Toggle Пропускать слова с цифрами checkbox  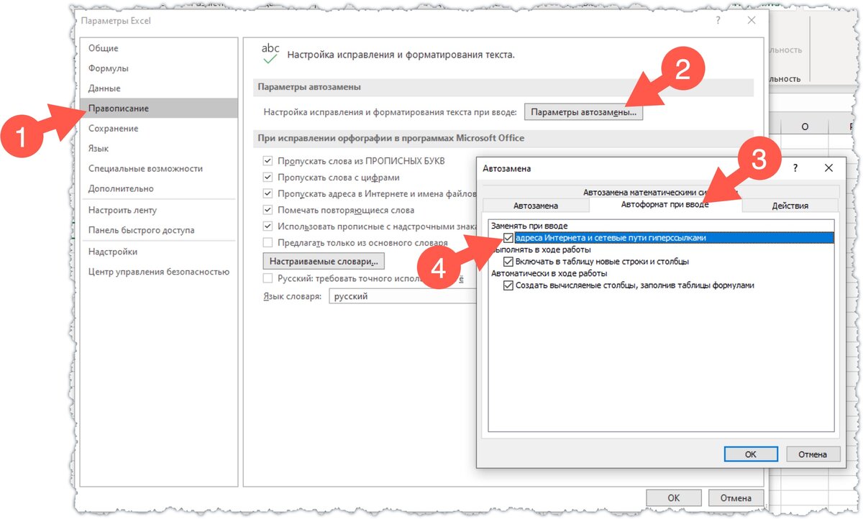[268, 178]
